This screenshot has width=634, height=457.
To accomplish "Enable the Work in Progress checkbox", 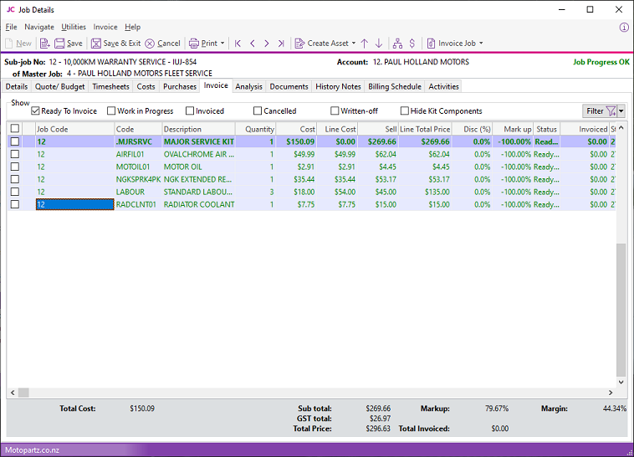I will [111, 110].
